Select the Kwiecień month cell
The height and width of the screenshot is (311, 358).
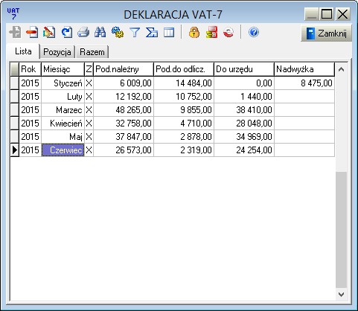click(x=63, y=124)
